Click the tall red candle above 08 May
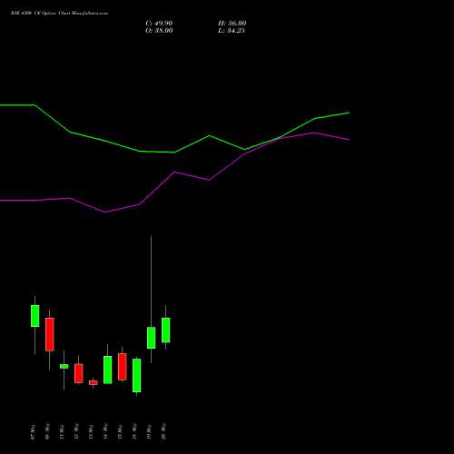Image resolution: width=454 pixels, height=454 pixels. tap(50, 334)
